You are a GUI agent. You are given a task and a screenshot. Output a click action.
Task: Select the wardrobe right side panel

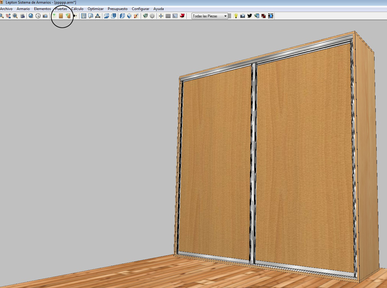coord(367,158)
